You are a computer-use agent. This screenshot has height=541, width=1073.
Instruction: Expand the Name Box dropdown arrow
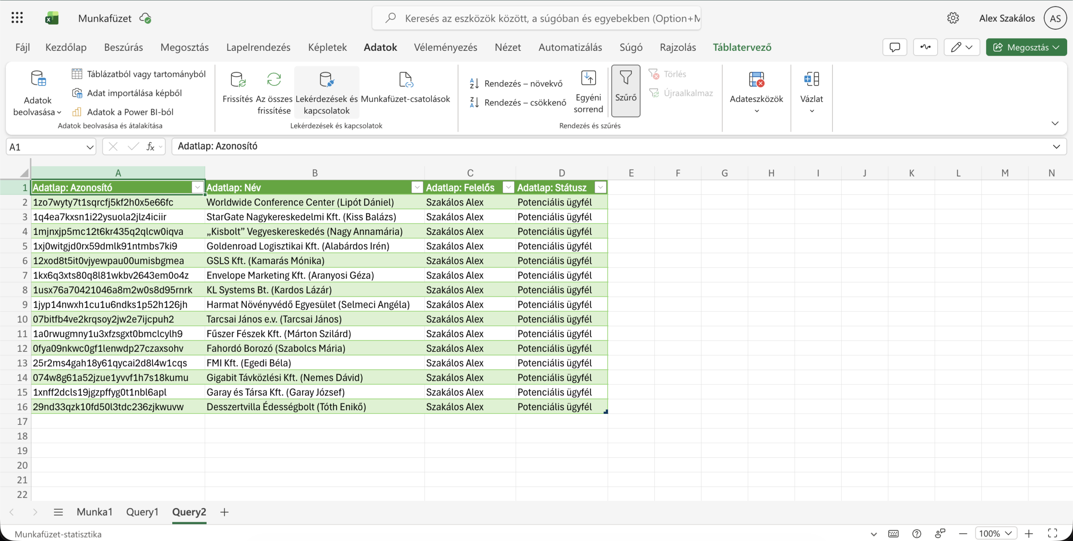pyautogui.click(x=89, y=147)
